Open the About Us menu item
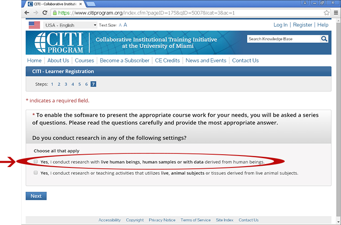 pos(58,61)
